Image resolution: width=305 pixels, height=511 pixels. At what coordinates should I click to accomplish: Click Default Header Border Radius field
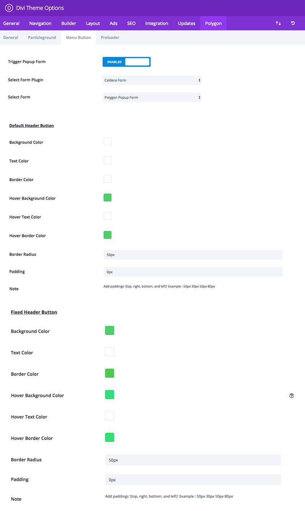tap(193, 255)
